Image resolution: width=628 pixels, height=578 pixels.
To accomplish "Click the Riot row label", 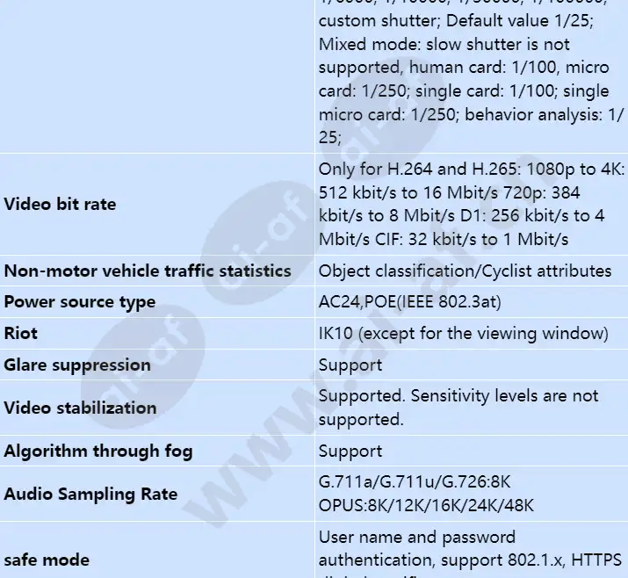I will pos(21,333).
